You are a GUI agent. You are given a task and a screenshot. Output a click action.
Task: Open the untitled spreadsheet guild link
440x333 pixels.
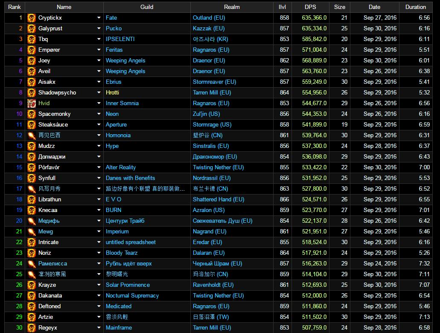point(131,242)
